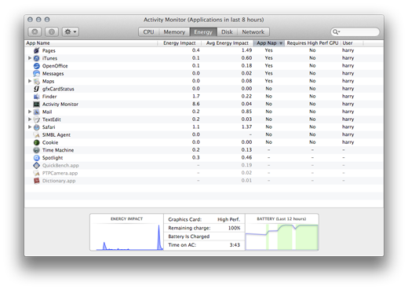This screenshot has width=408, height=290.
Task: Click Pages' 1.49 average energy value
Action: click(246, 50)
